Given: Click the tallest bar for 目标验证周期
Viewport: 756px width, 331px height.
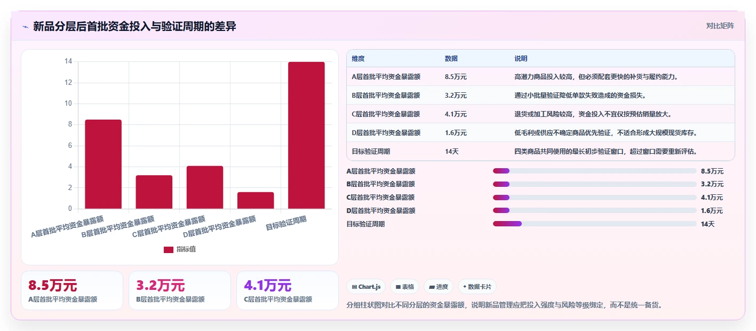Looking at the screenshot, I should [x=306, y=135].
